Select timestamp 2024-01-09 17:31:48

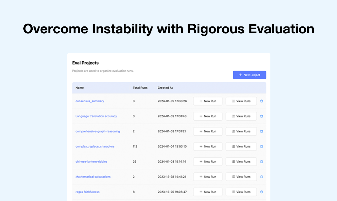click(x=172, y=116)
